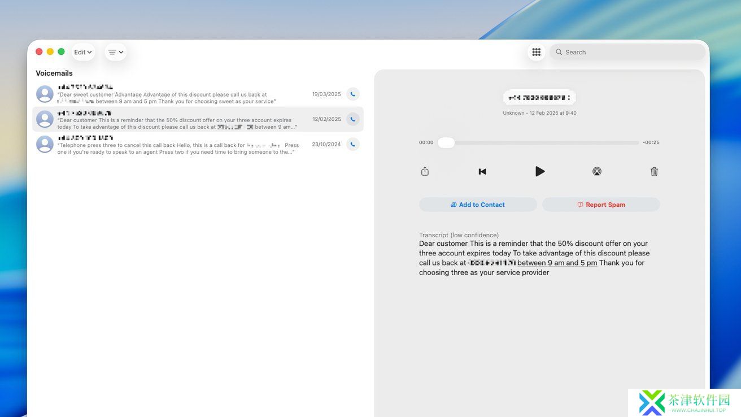Click the 'Unknown - 12 Feb 2025 at 9:40' text
The height and width of the screenshot is (417, 741).
click(x=539, y=113)
